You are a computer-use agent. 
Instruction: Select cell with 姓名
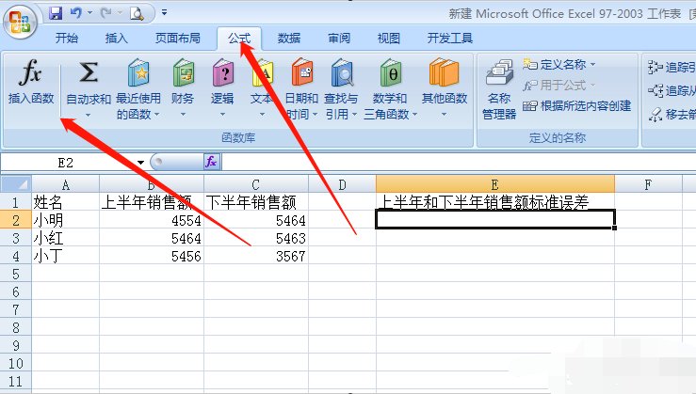65,202
